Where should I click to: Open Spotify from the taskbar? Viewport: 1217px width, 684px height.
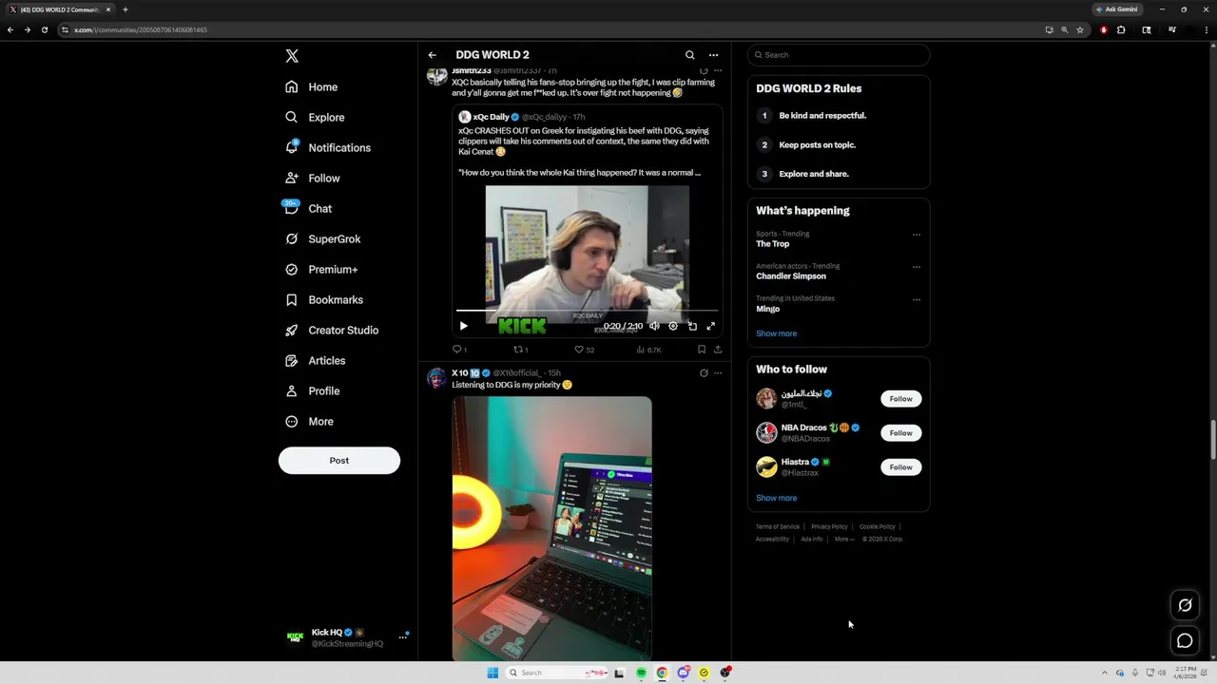641,673
